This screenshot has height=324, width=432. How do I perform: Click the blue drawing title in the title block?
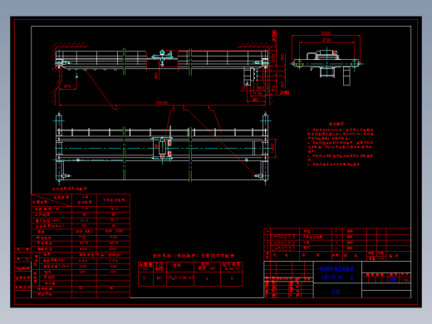click(x=336, y=269)
